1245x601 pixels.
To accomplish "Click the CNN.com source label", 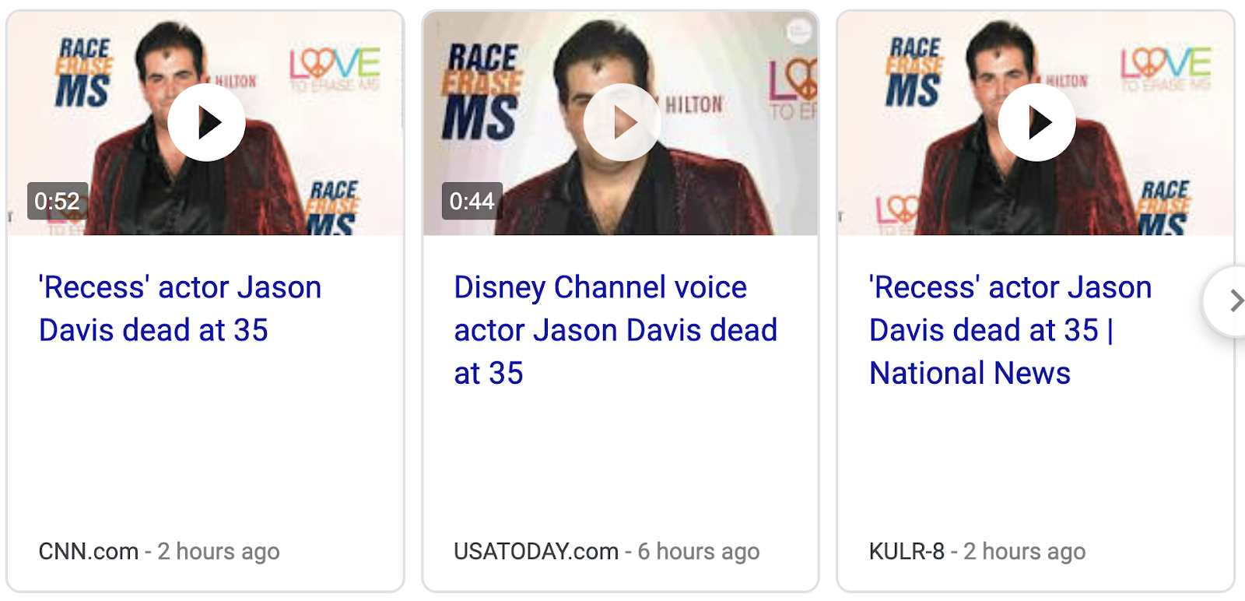I will coord(88,551).
